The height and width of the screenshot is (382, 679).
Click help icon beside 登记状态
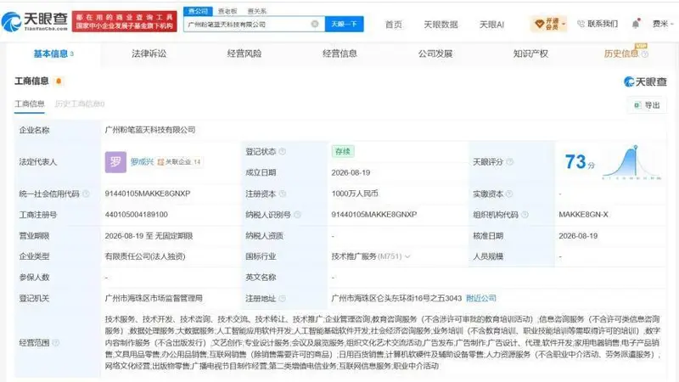point(283,151)
